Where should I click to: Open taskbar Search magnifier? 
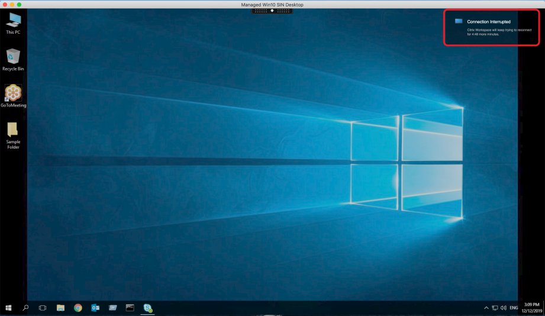click(x=25, y=308)
